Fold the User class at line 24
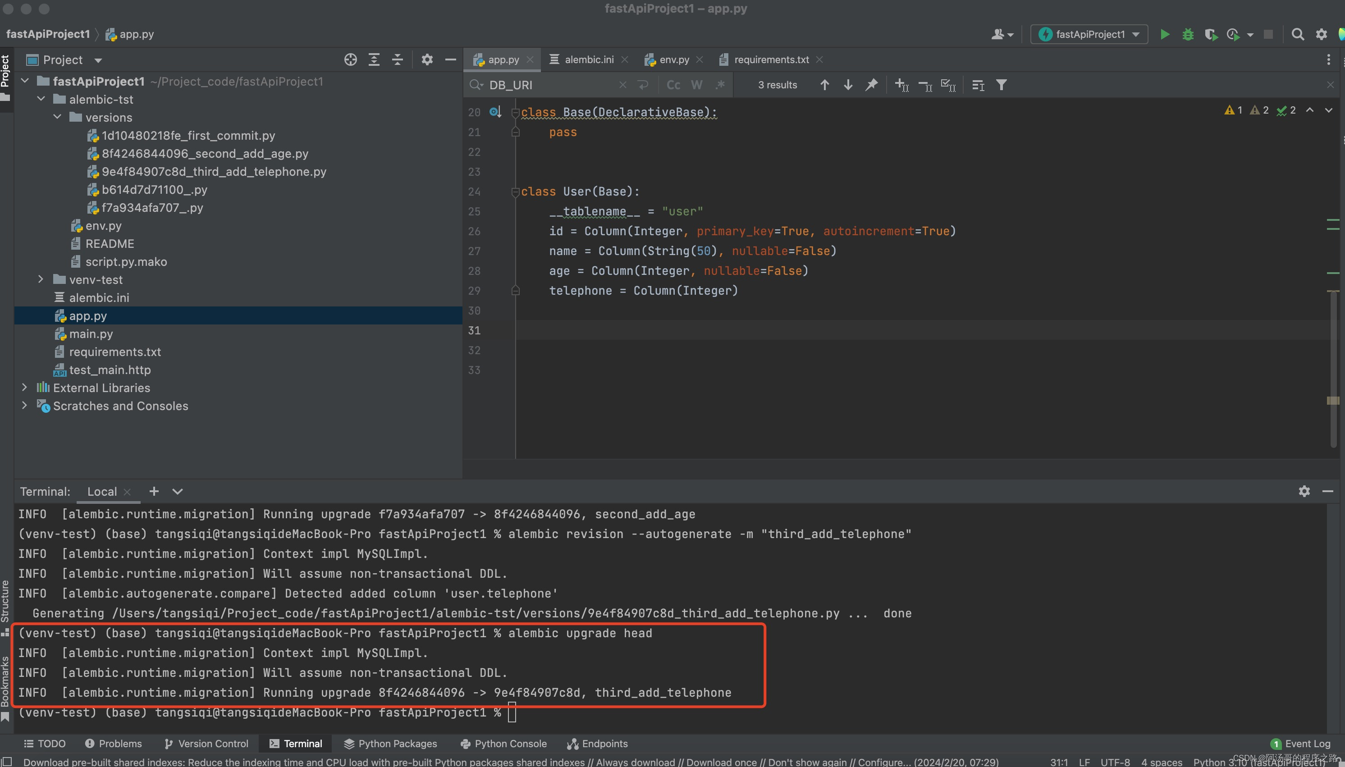The width and height of the screenshot is (1345, 767). [x=515, y=192]
